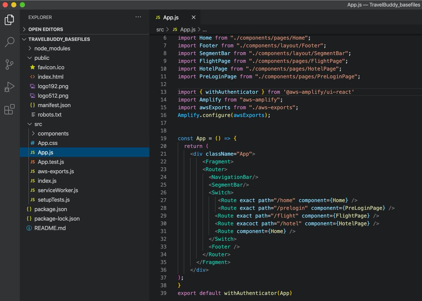422x301 pixels.
Task: Click the macOS green fullscreen window button
Action: (22, 5)
